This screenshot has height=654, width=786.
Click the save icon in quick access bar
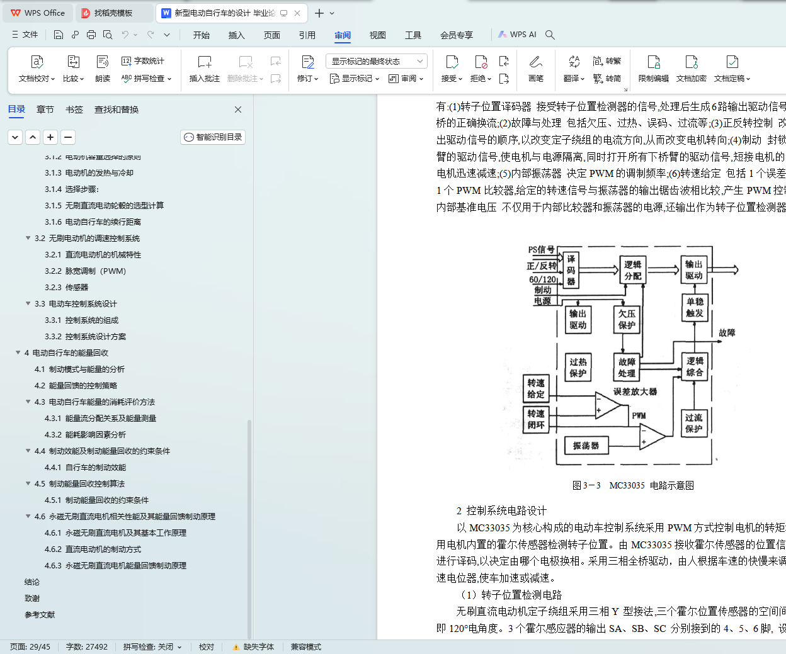coord(59,35)
